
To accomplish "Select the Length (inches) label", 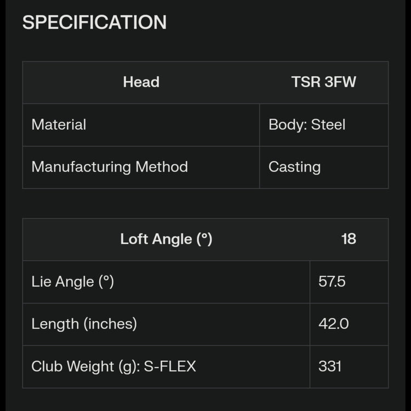I will pos(84,324).
